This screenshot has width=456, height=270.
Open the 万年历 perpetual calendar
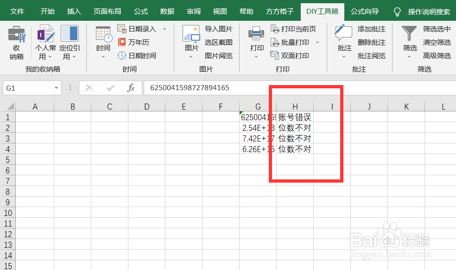(139, 42)
